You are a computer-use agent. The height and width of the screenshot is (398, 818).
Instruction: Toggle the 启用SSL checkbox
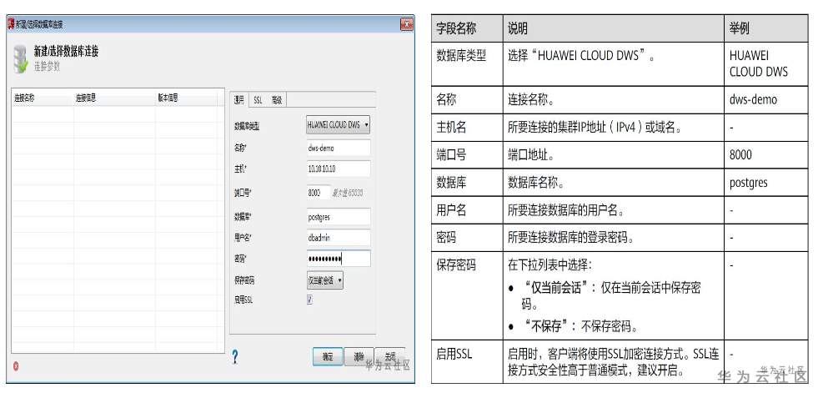[309, 300]
